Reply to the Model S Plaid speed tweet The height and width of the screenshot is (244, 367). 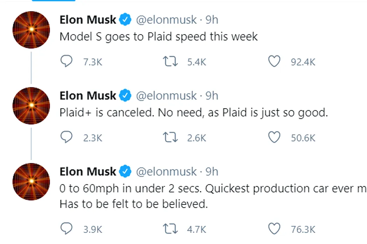[x=66, y=61]
